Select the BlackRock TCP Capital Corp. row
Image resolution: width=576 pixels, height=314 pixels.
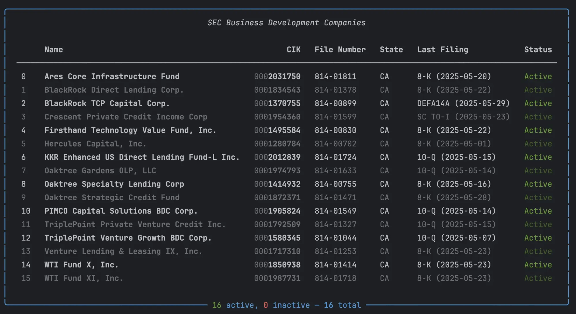coord(107,103)
